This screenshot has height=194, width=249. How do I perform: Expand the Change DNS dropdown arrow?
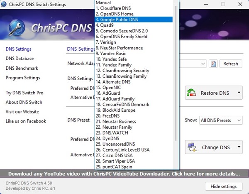pos(239,147)
